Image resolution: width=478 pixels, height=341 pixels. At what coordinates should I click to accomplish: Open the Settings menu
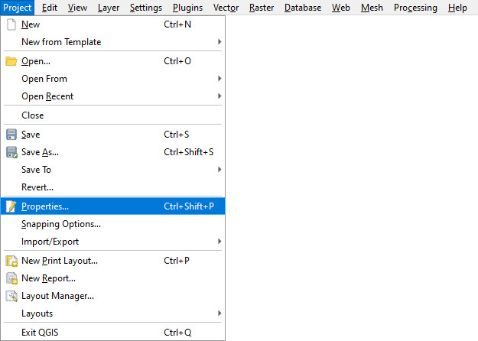pos(146,8)
